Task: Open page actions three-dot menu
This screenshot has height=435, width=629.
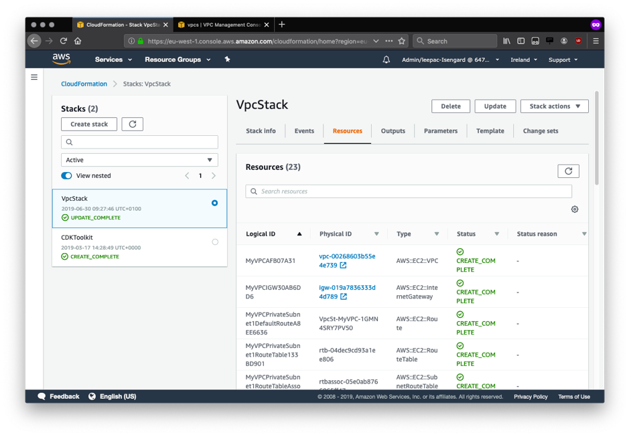Action: 389,41
